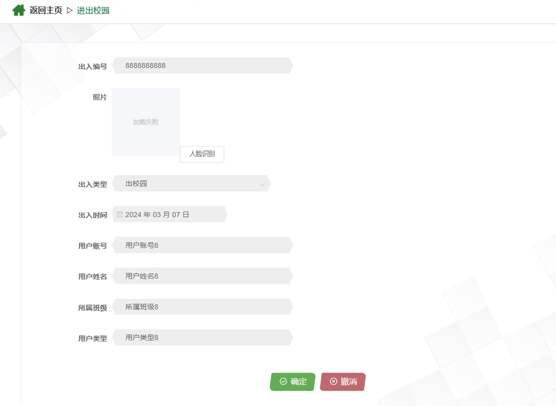Click the 用户账号 field label

tap(92, 245)
